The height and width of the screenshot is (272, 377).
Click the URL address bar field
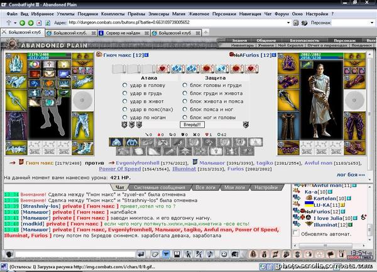point(177,23)
